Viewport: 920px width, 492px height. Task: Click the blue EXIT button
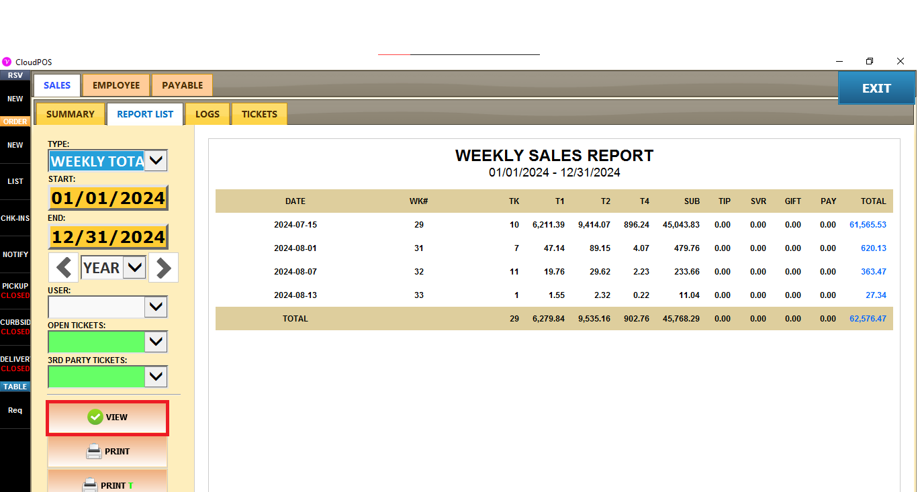[876, 89]
